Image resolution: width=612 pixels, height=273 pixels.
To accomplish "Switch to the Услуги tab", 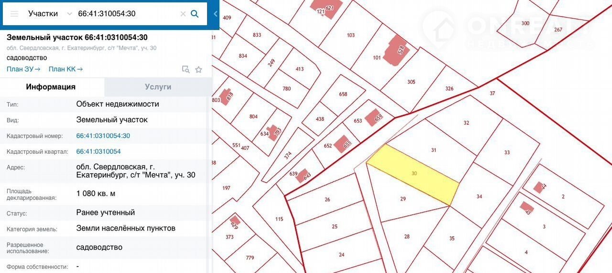I will click(x=158, y=87).
